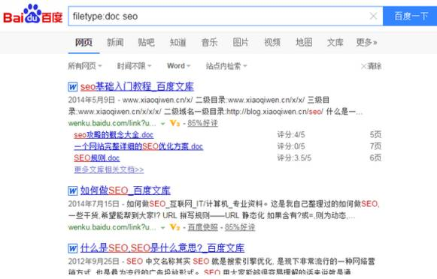Click 清除 to clear filters
The image size is (437, 279).
pyautogui.click(x=371, y=66)
